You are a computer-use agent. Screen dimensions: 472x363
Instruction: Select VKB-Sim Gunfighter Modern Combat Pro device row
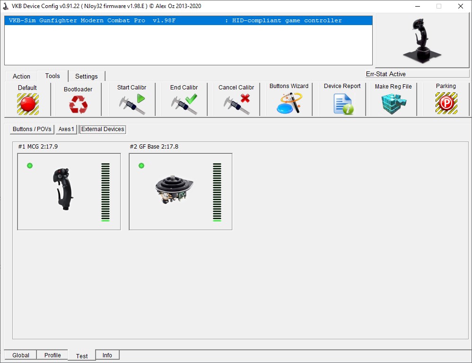pyautogui.click(x=188, y=20)
